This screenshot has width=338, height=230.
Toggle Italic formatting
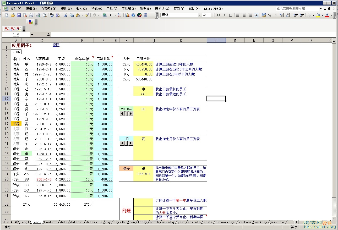tap(224, 15)
